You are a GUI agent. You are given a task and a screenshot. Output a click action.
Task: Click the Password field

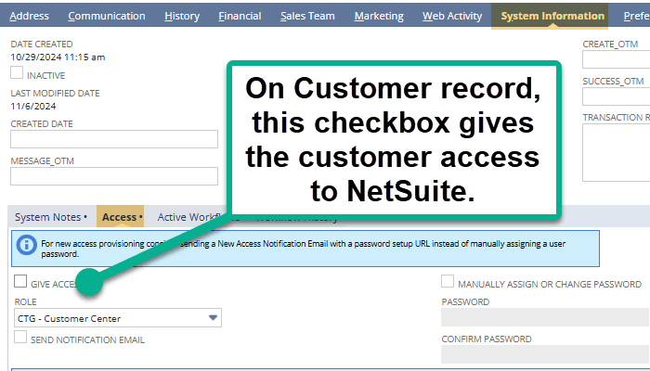pos(545,317)
